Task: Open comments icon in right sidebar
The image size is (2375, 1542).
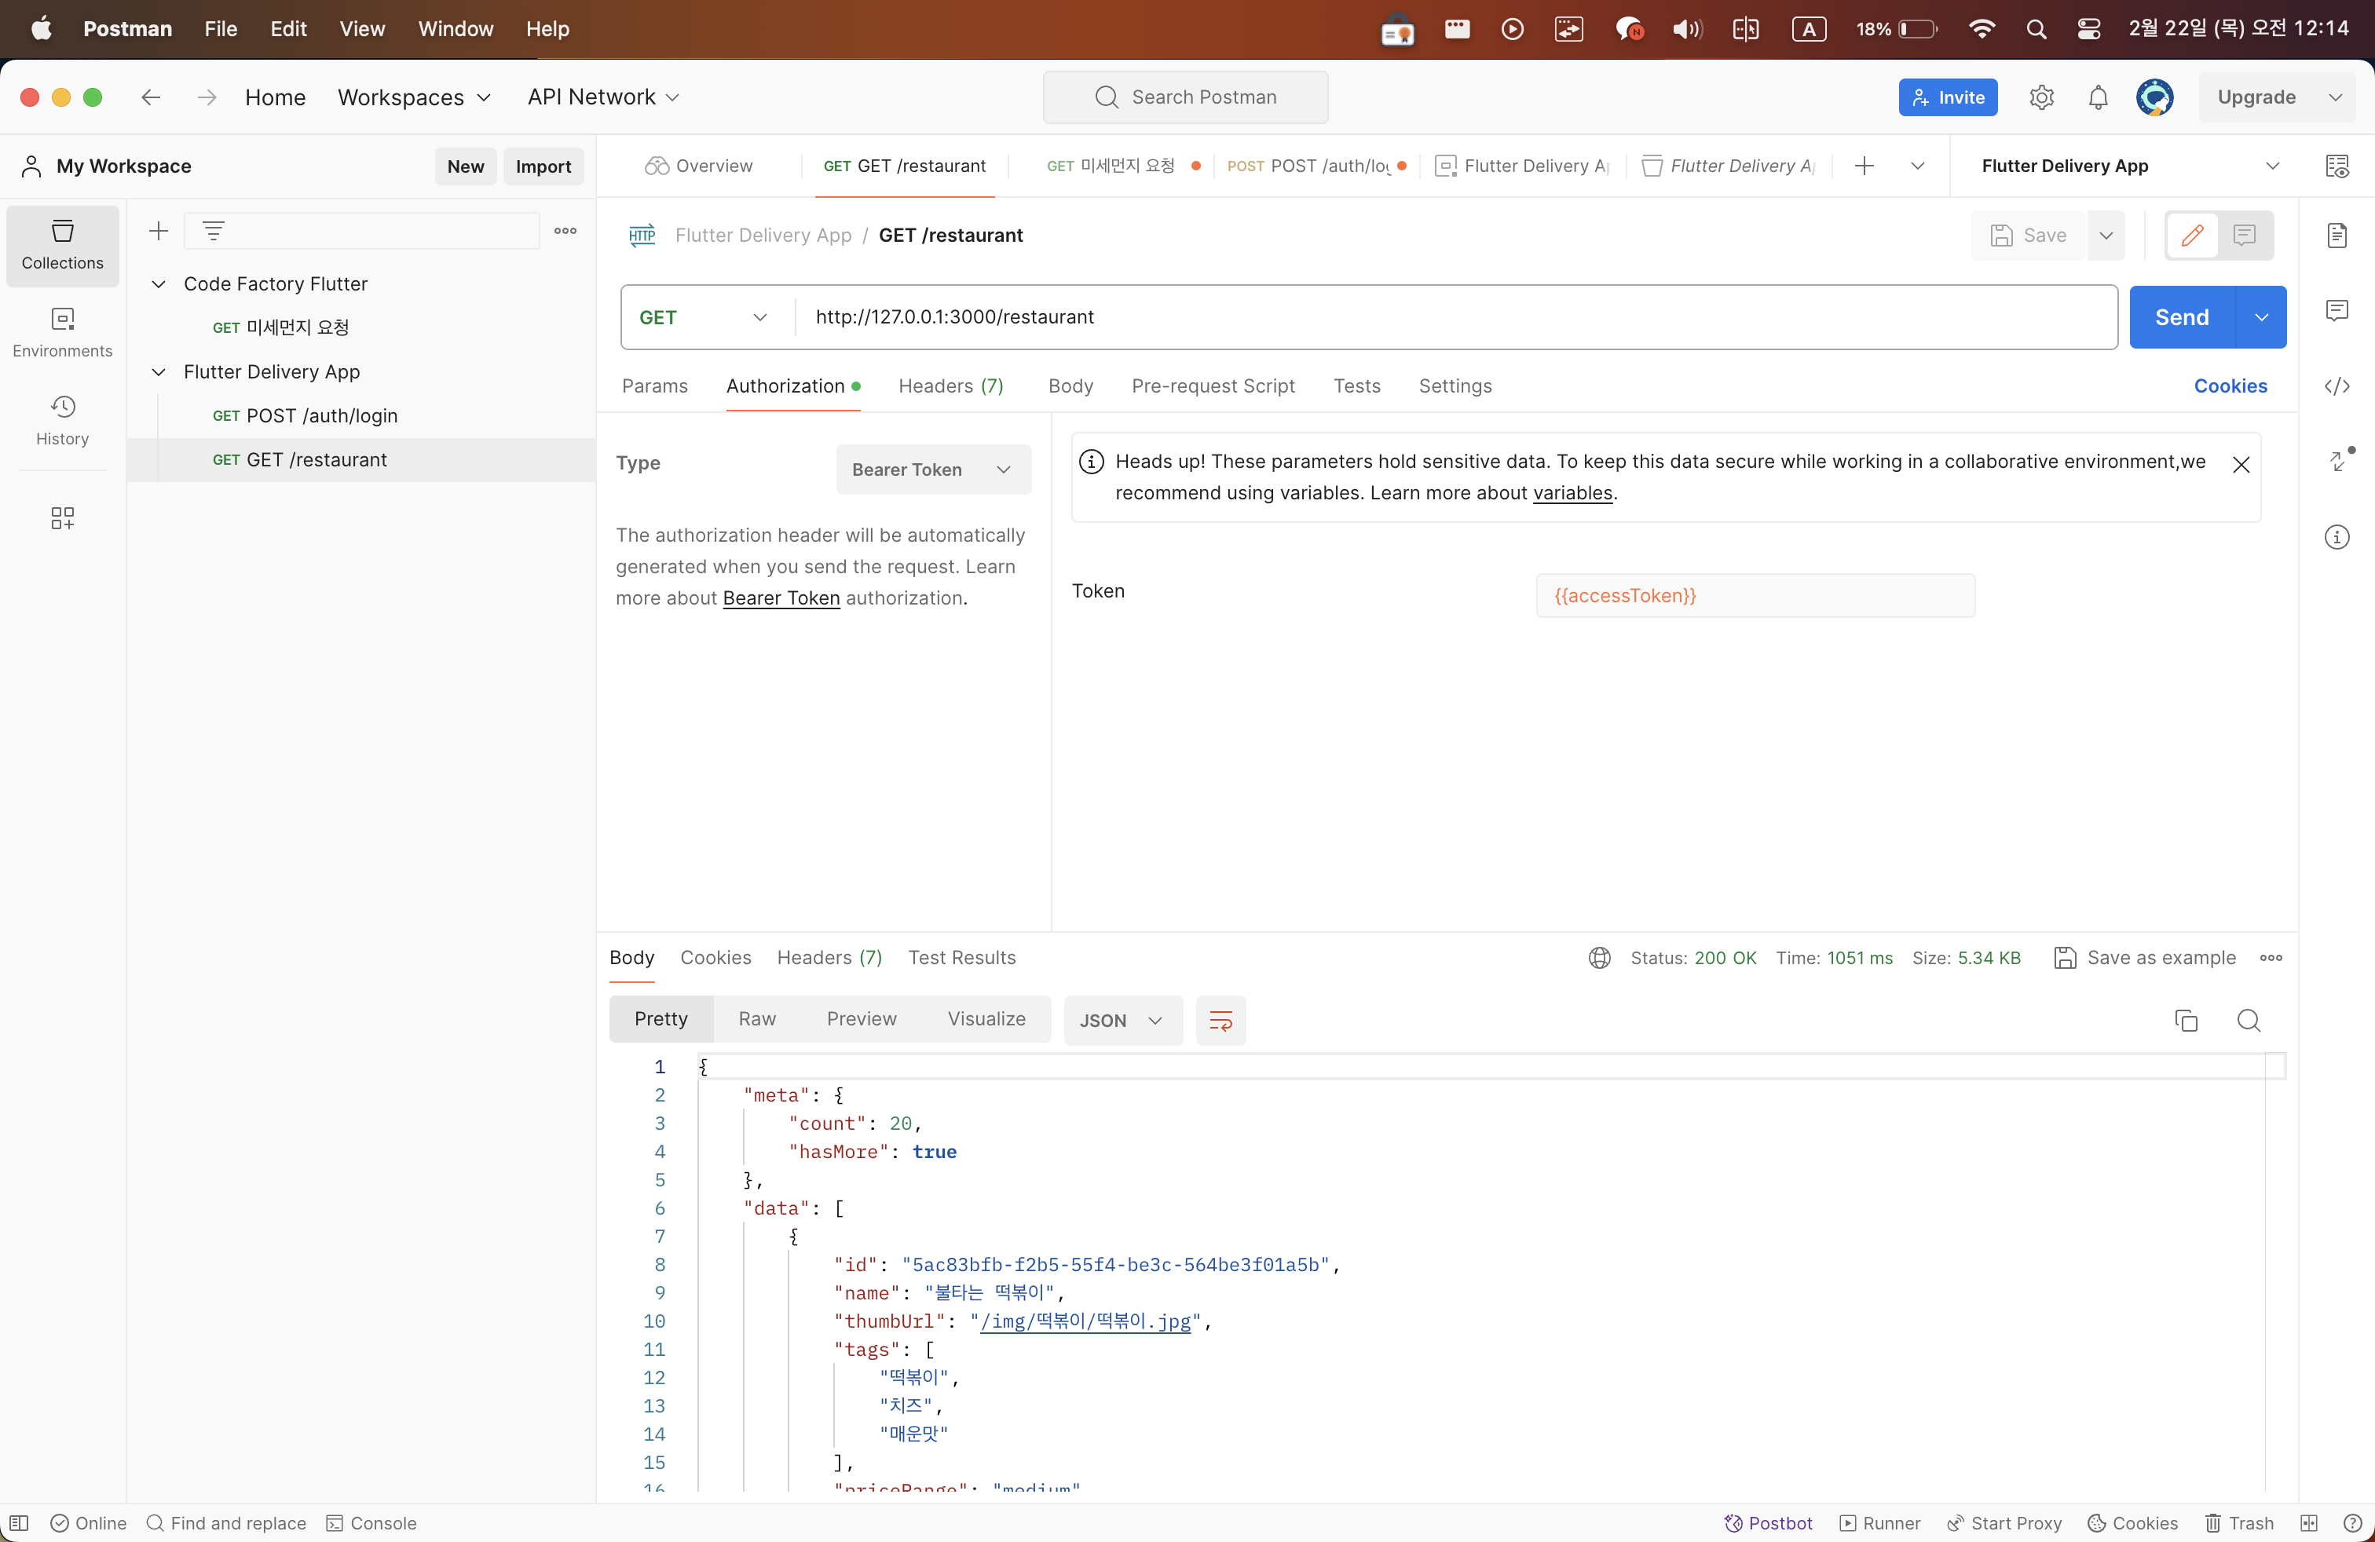Action: (2336, 310)
